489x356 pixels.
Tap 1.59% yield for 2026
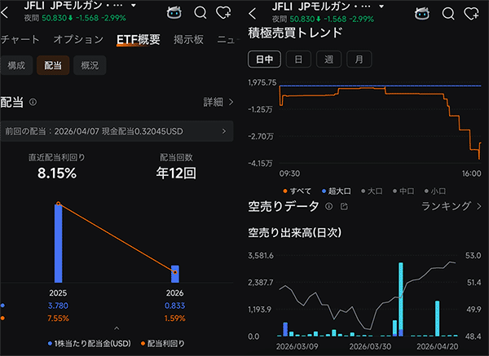click(174, 319)
